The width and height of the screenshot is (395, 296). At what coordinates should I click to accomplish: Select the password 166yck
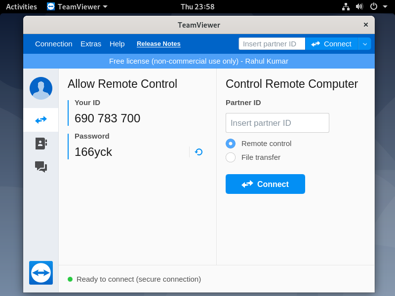(x=93, y=152)
